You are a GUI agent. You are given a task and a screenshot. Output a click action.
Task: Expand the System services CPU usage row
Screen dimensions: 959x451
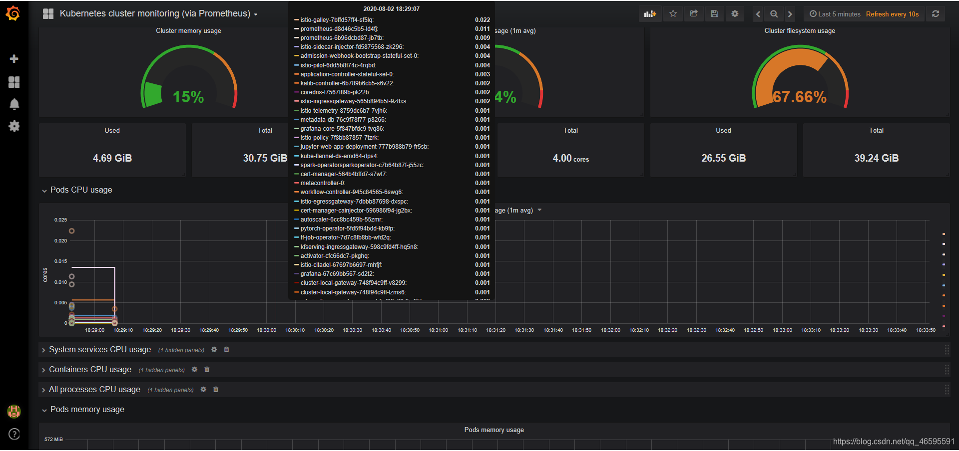96,350
